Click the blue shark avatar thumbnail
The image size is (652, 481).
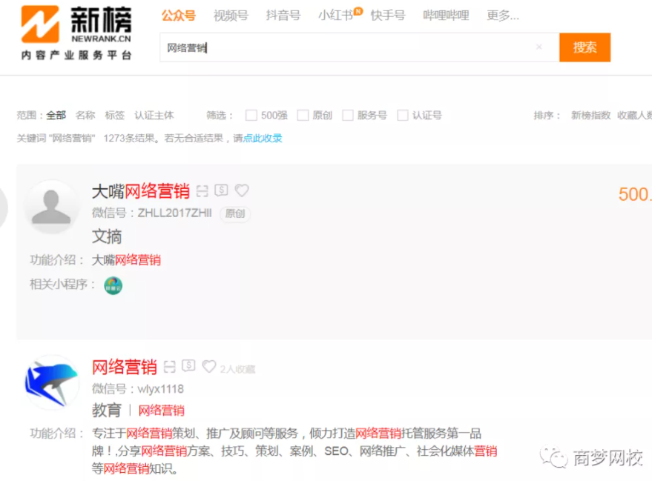(x=51, y=382)
